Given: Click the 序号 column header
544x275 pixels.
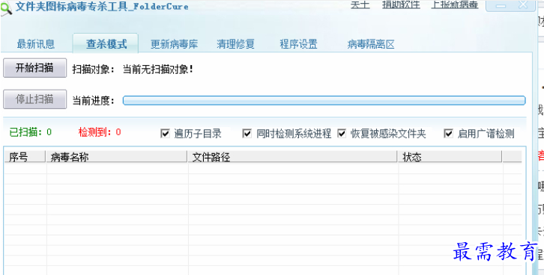Looking at the screenshot, I should [25, 157].
